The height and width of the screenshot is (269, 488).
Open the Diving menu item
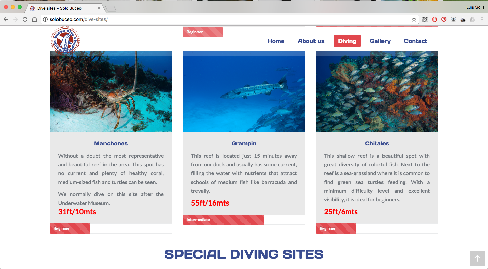click(347, 41)
